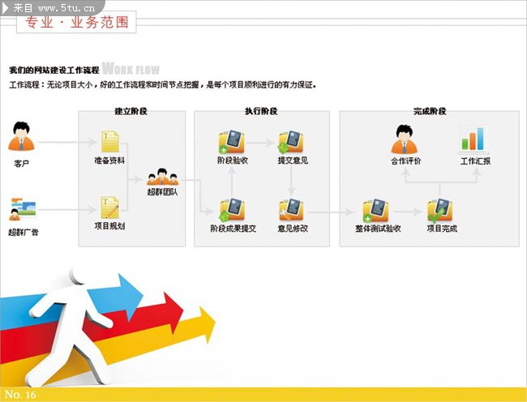Click the No. 16 page label

[20, 395]
